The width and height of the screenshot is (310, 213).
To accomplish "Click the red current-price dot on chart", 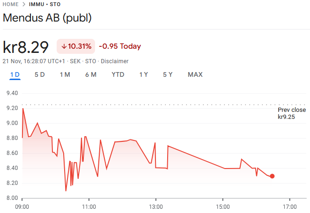I will 272,176.
